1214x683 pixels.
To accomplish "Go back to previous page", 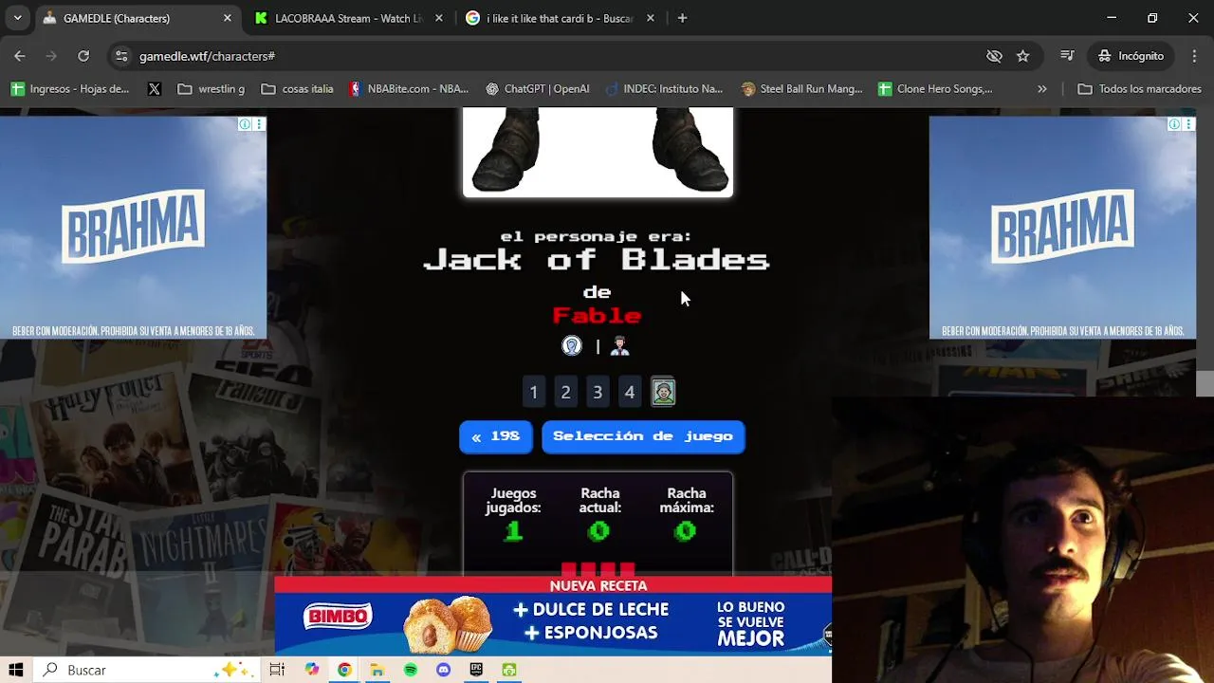I will coord(20,56).
